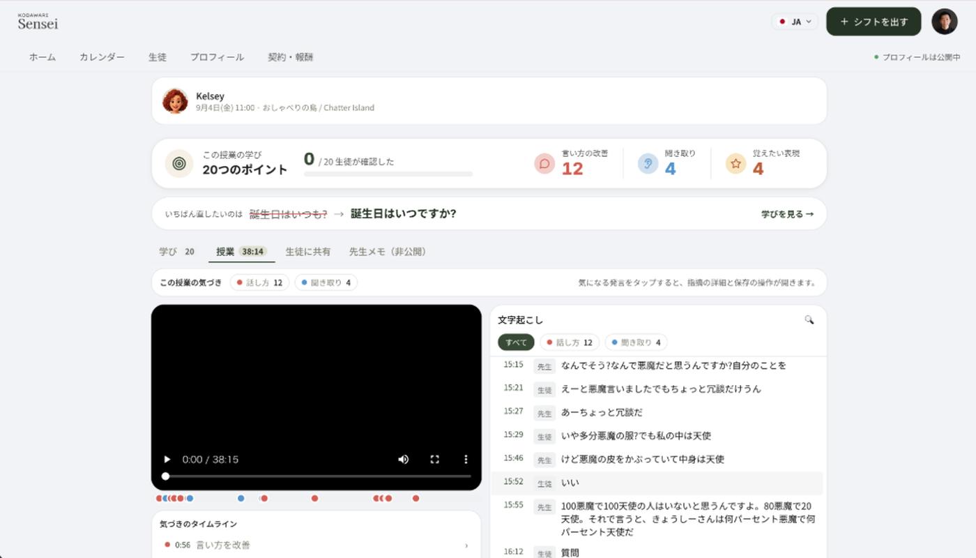
Task: Open transcript search with magnifier icon
Action: (x=809, y=319)
